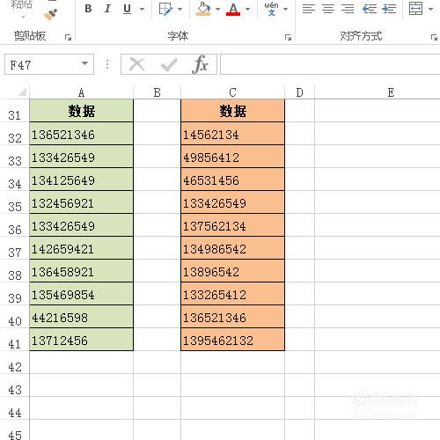This screenshot has width=440, height=440.
Task: Select column C header
Action: (232, 92)
